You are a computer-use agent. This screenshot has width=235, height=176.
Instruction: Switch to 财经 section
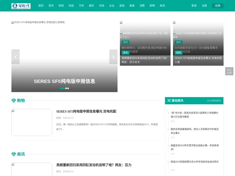click(61, 6)
